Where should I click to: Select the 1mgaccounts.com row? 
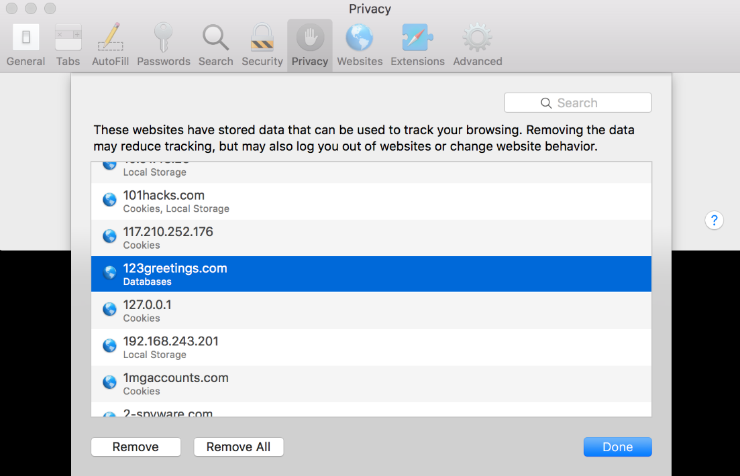372,383
